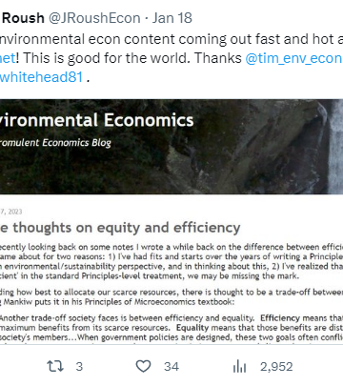The image size is (343, 386).
Task: Open the author name Roush profile
Action: point(23,18)
